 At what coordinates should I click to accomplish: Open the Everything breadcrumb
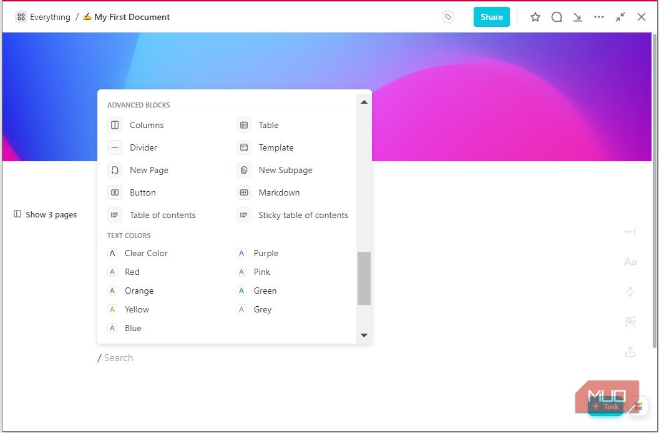tap(43, 17)
